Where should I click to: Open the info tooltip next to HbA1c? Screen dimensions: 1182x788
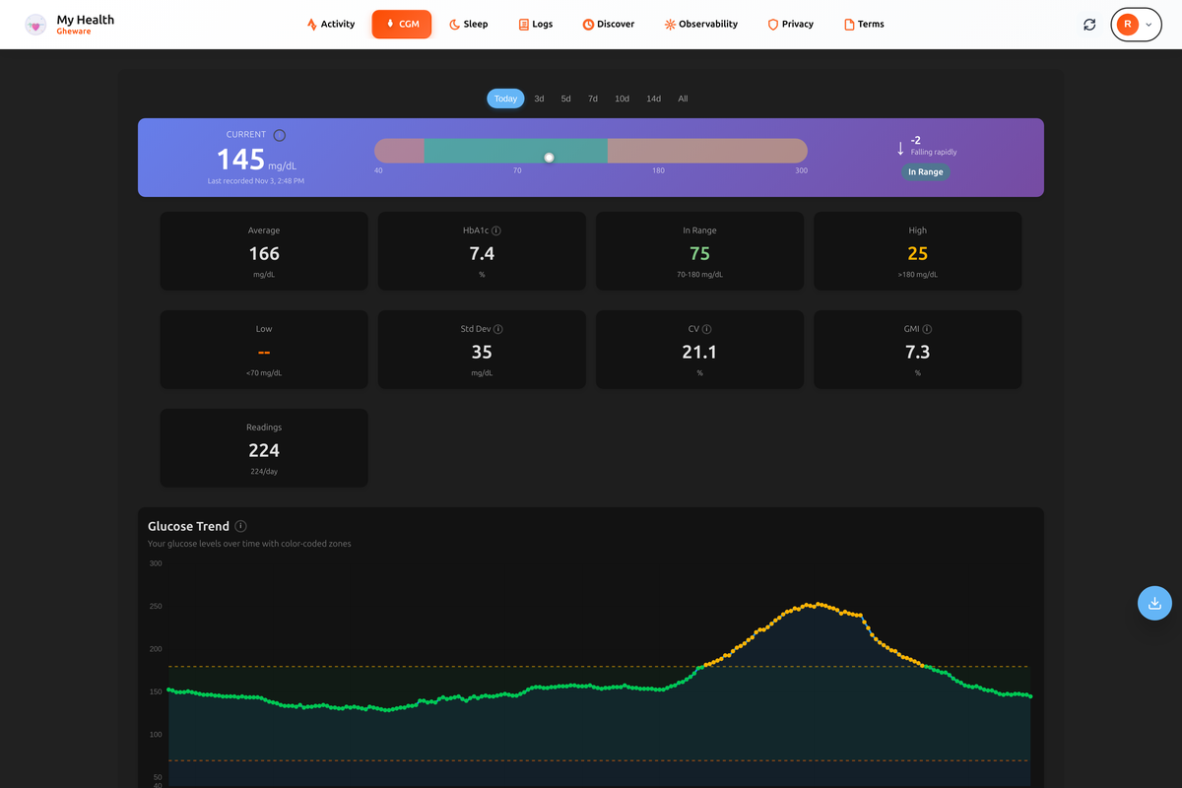click(498, 230)
